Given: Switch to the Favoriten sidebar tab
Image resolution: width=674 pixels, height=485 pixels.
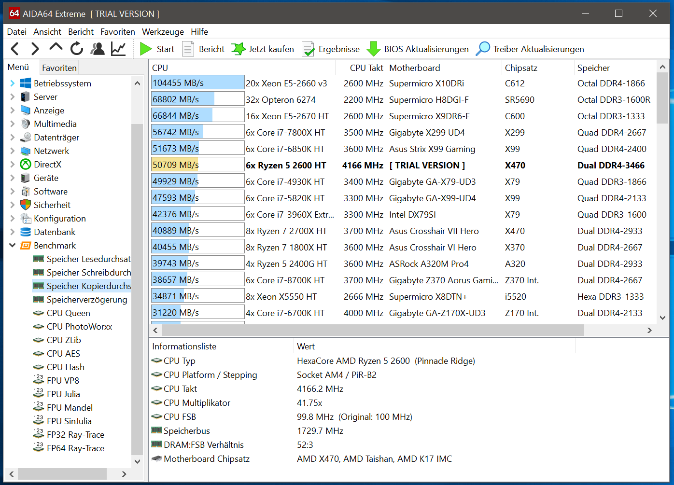Looking at the screenshot, I should coord(59,68).
